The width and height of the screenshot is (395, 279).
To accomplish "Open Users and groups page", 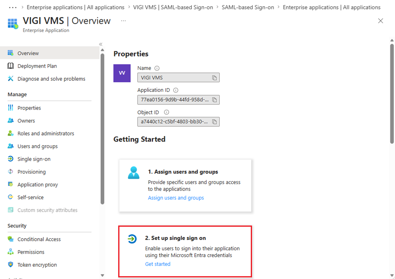I will (x=38, y=146).
